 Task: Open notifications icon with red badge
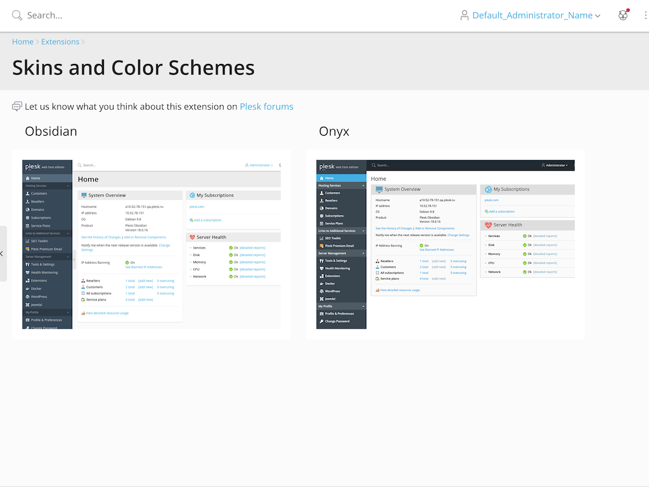[624, 15]
